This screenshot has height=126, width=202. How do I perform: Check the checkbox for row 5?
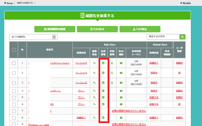(14, 98)
